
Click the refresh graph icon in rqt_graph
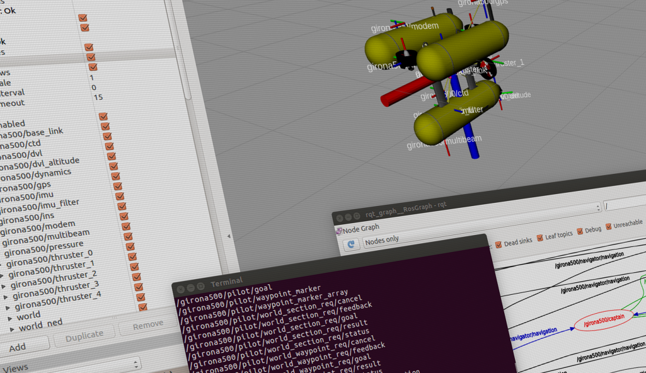352,244
